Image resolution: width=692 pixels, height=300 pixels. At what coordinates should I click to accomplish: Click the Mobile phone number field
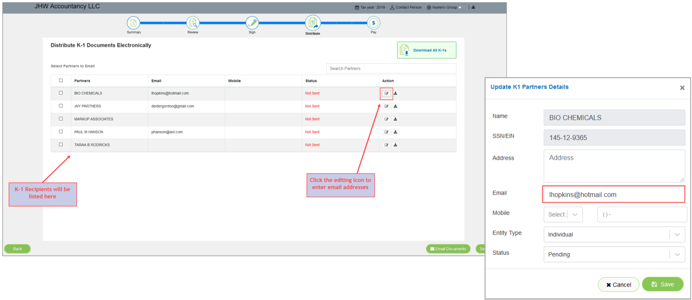click(x=642, y=214)
